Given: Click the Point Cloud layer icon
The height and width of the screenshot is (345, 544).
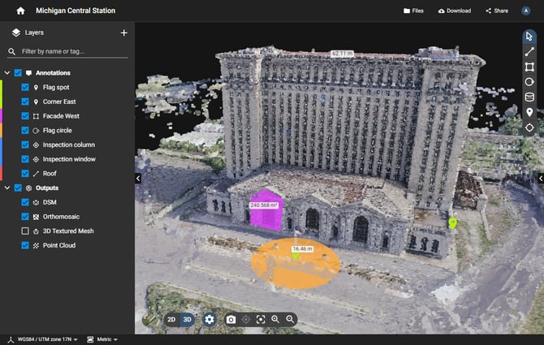Looking at the screenshot, I should click(36, 245).
